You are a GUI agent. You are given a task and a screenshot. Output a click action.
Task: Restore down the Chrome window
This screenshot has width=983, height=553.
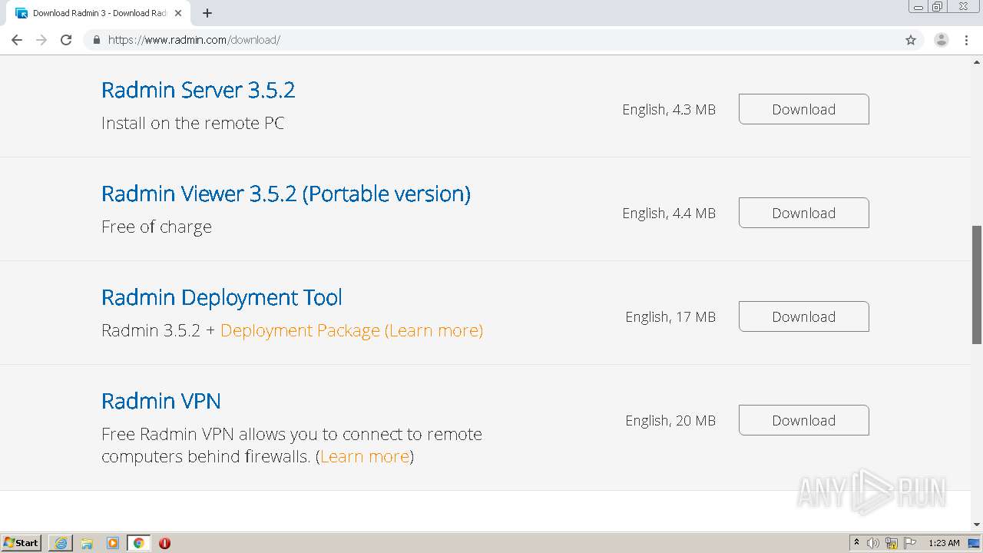[x=938, y=7]
